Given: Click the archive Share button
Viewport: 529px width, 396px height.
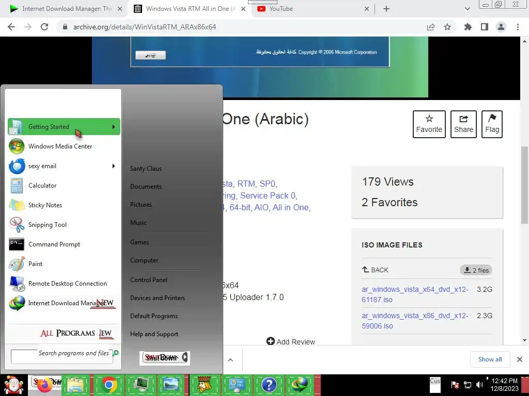Looking at the screenshot, I should [463, 124].
